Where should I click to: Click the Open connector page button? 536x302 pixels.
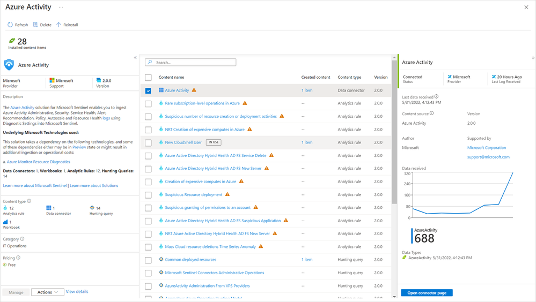[427, 293]
